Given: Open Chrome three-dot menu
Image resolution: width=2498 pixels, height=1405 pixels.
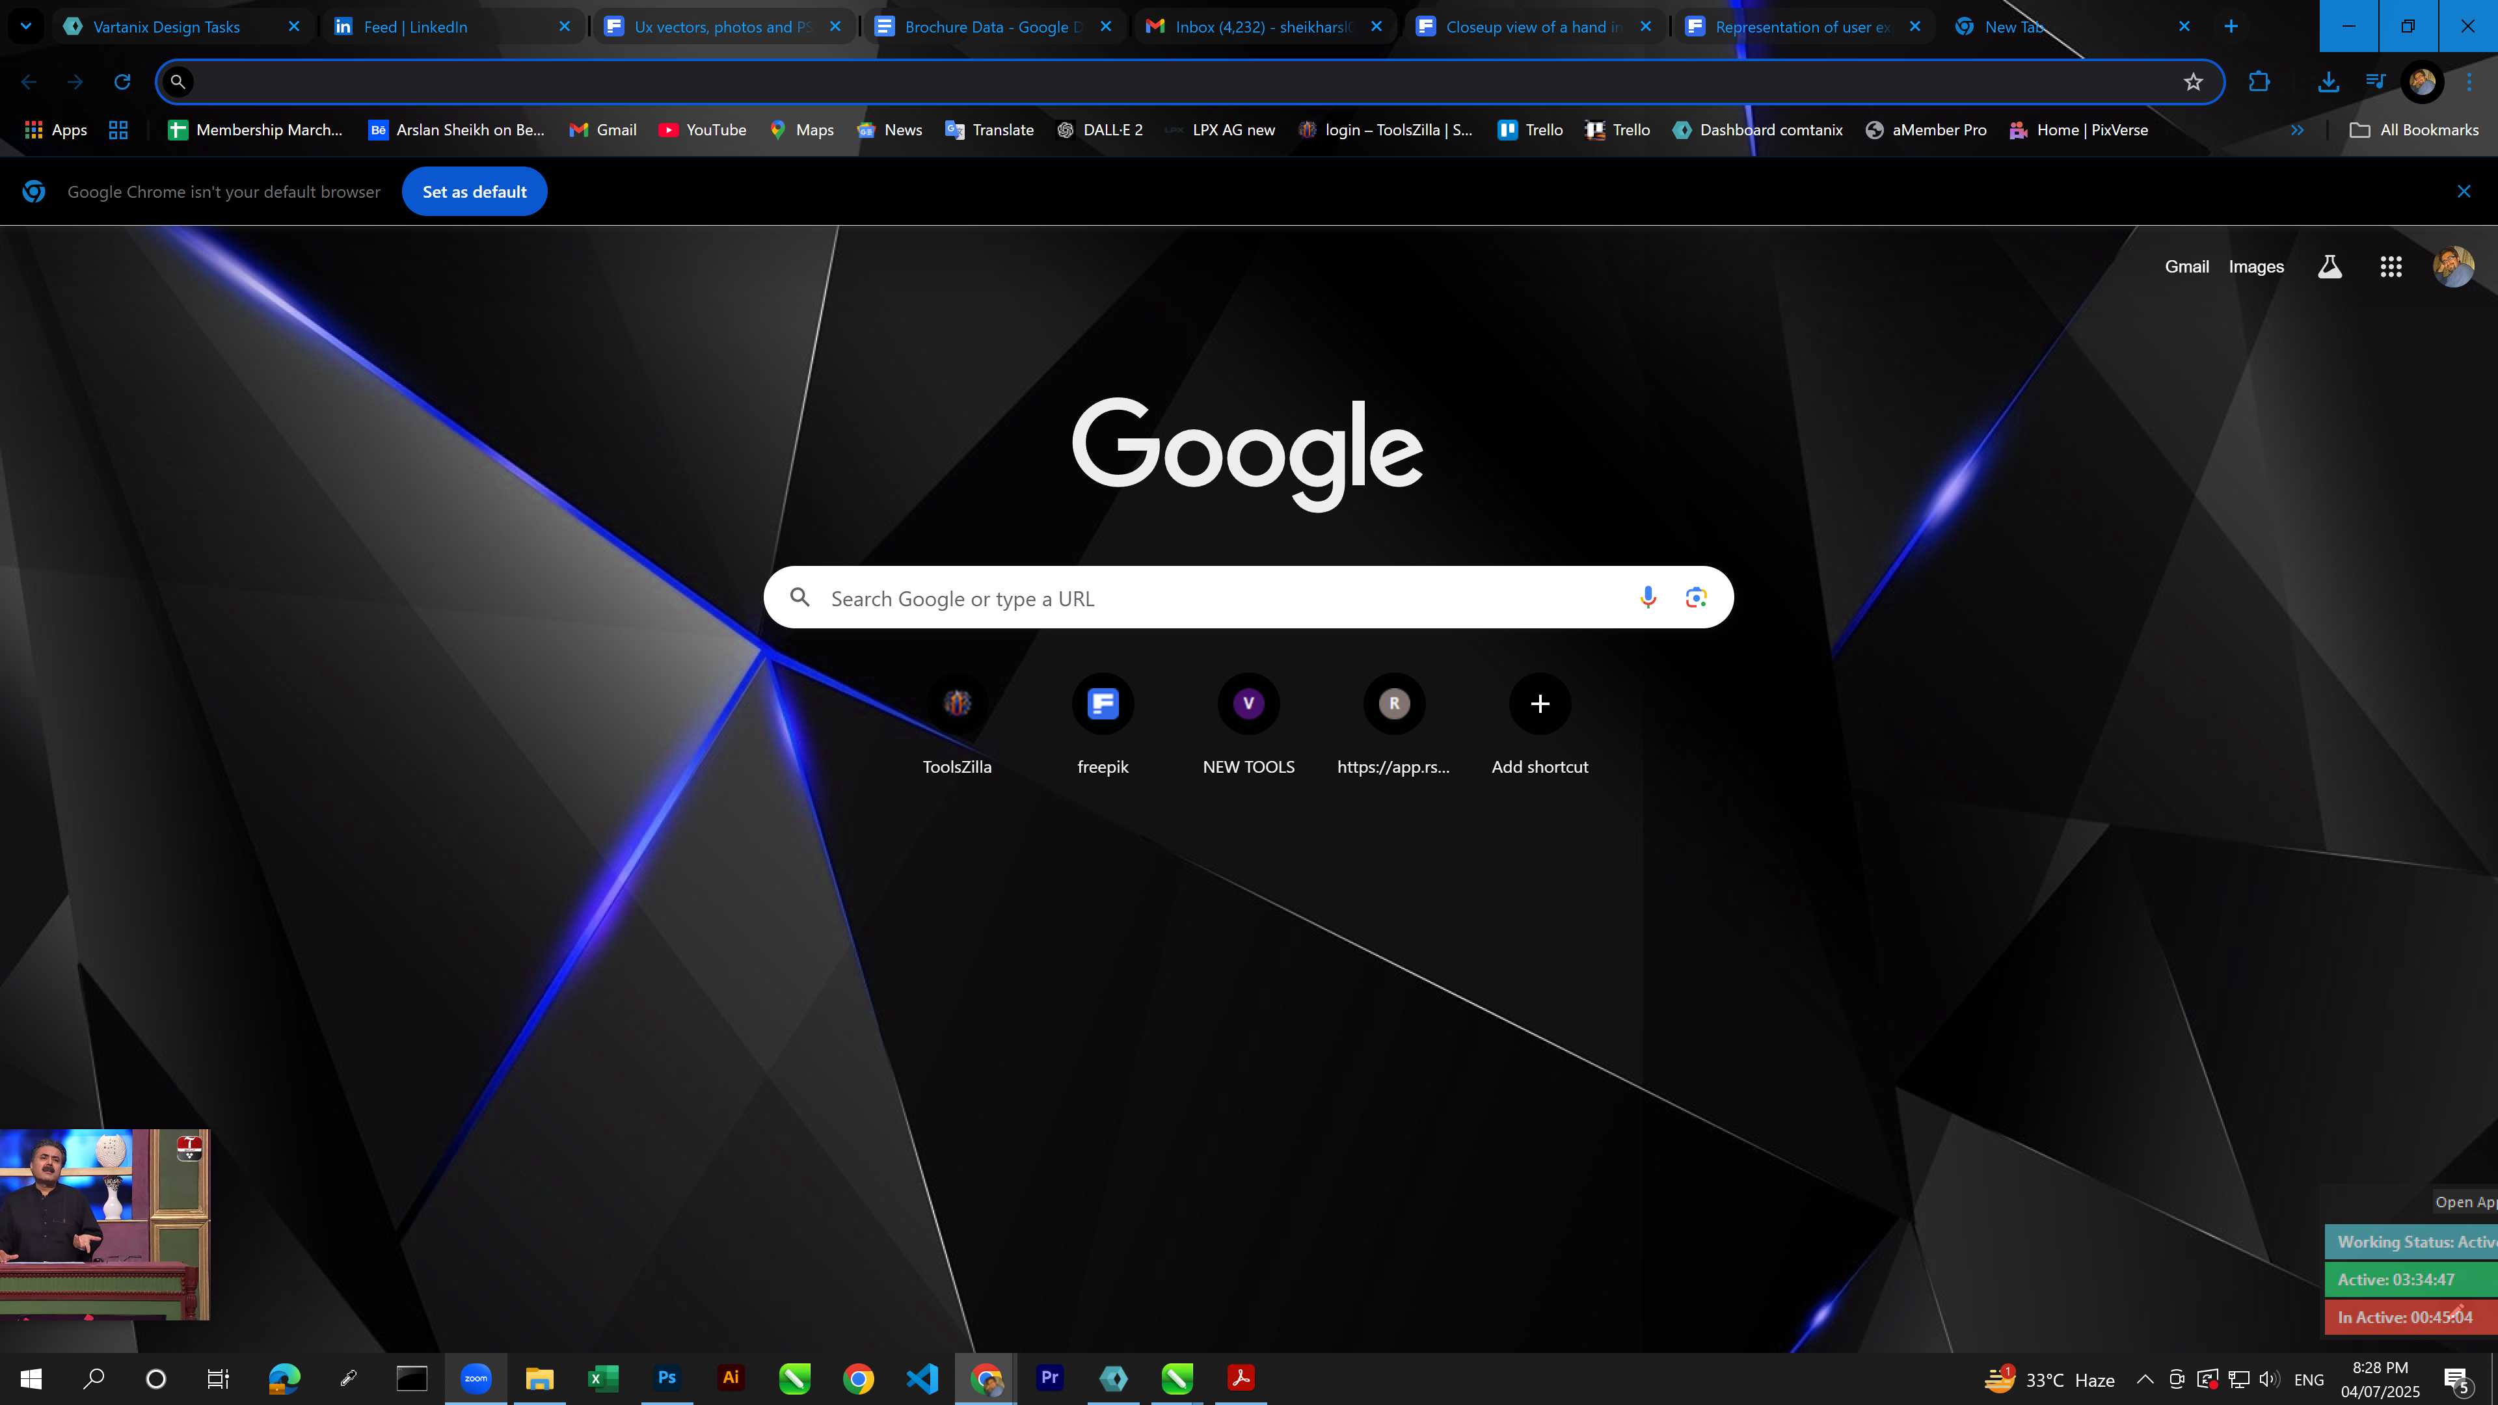Looking at the screenshot, I should pos(2469,81).
